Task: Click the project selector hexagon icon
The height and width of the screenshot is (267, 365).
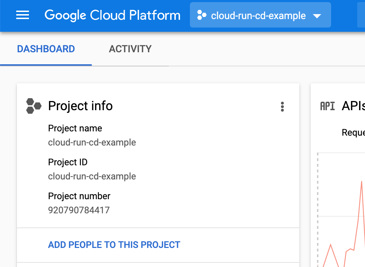Action: pos(202,15)
